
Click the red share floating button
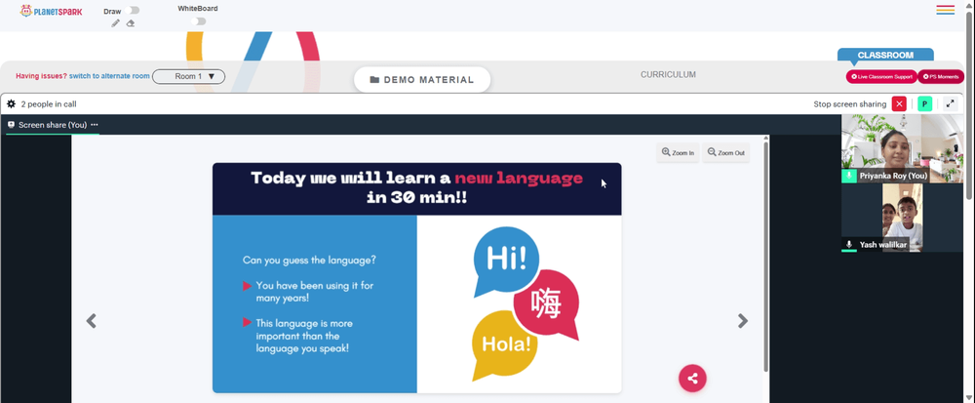[692, 379]
